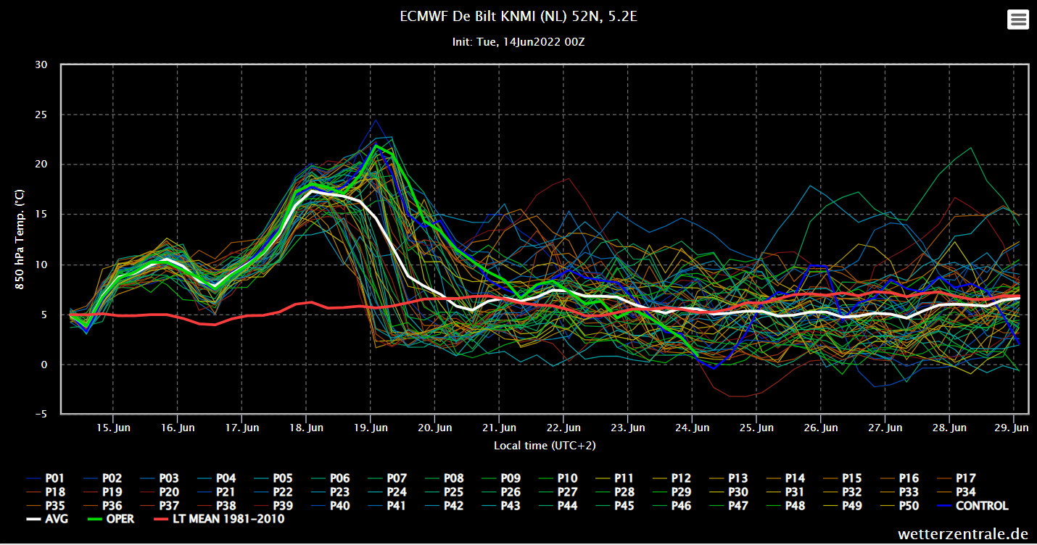Open the chart context hamburger menu
Viewport: 1037px width, 545px height.
click(1018, 20)
